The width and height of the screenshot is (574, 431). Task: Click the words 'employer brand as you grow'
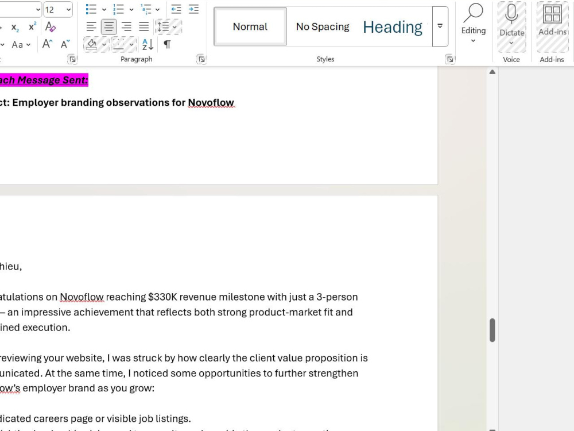click(x=88, y=388)
